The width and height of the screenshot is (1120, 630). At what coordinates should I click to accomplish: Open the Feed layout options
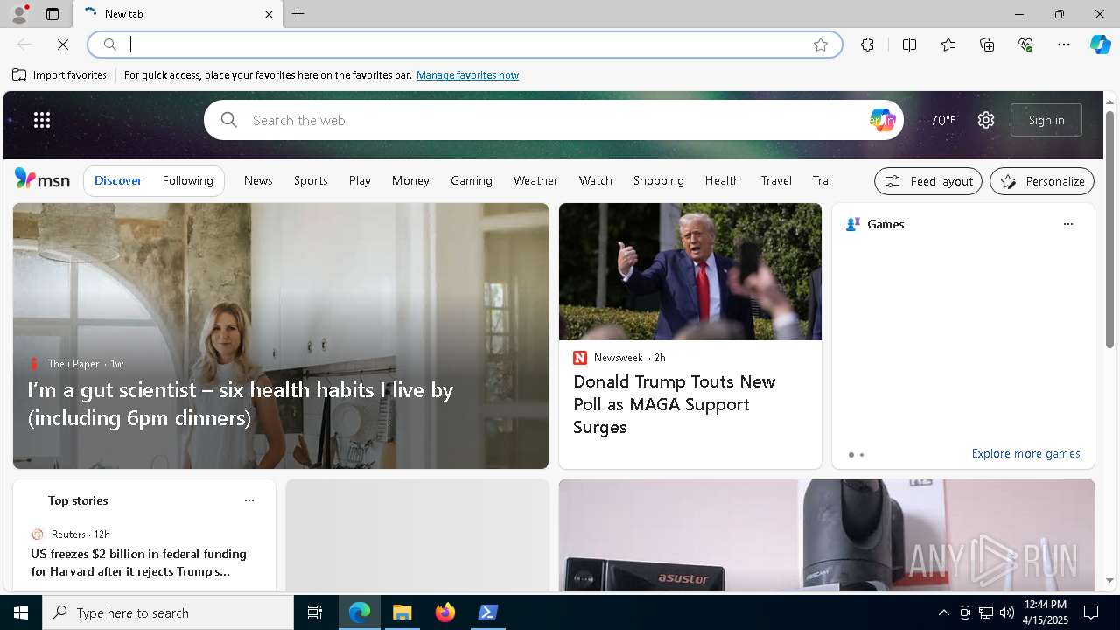point(928,181)
